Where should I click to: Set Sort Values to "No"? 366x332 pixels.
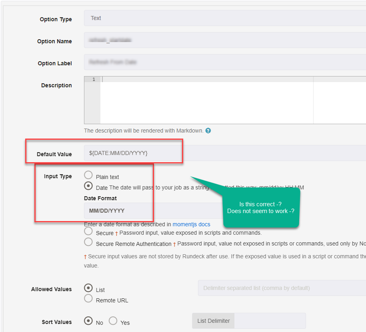coord(89,320)
